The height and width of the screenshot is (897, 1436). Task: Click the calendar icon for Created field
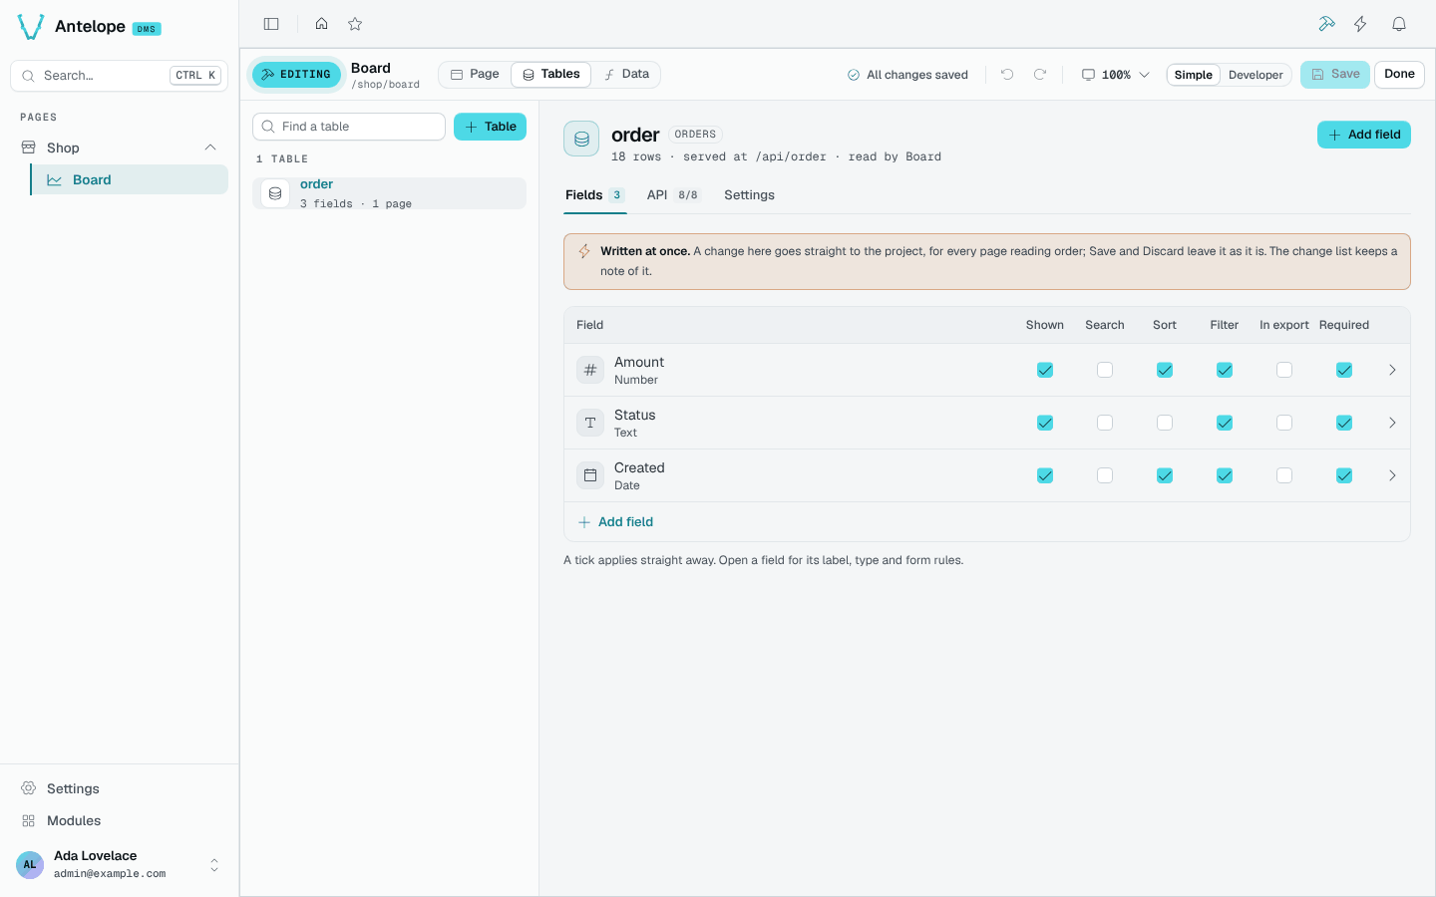coord(590,475)
